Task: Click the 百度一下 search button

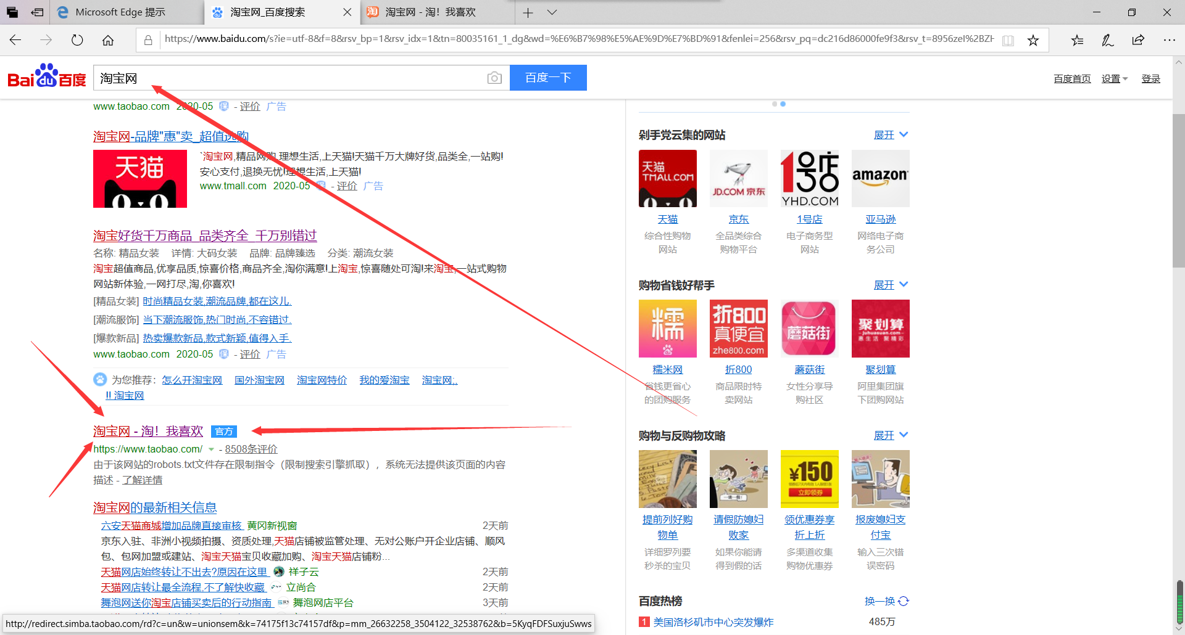Action: coord(548,78)
